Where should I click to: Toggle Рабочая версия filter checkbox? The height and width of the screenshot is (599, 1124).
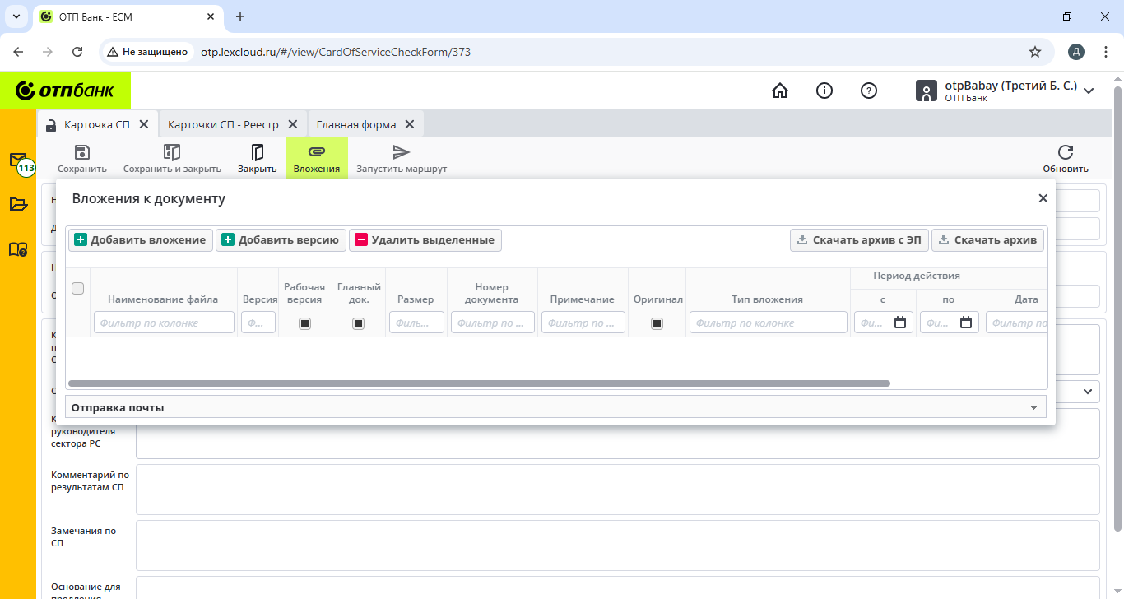tap(304, 323)
